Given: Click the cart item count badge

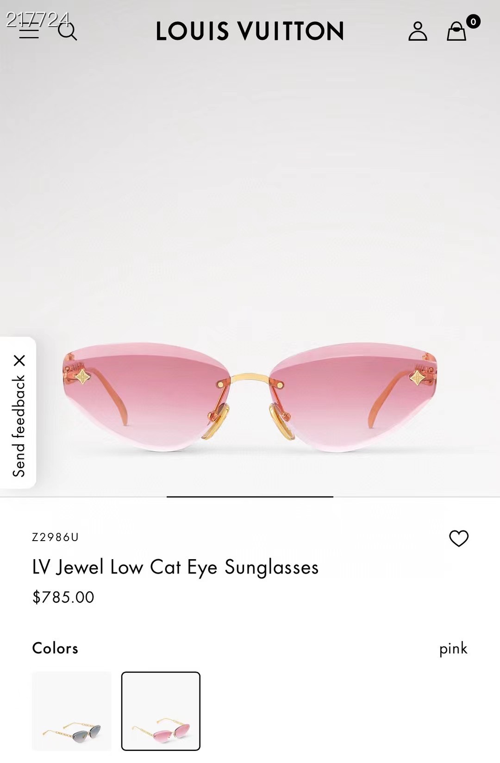Looking at the screenshot, I should [x=473, y=21].
